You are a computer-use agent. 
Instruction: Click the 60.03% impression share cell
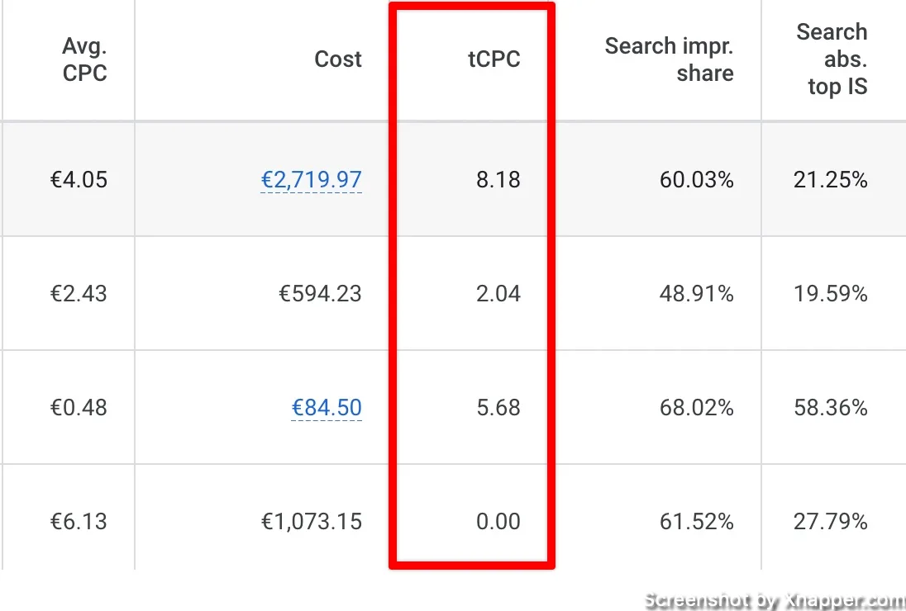(x=696, y=180)
